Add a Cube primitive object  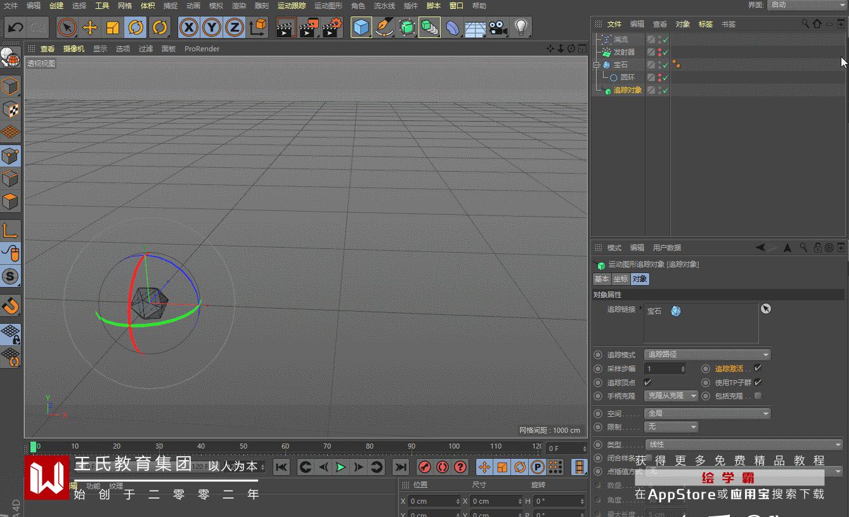(361, 28)
